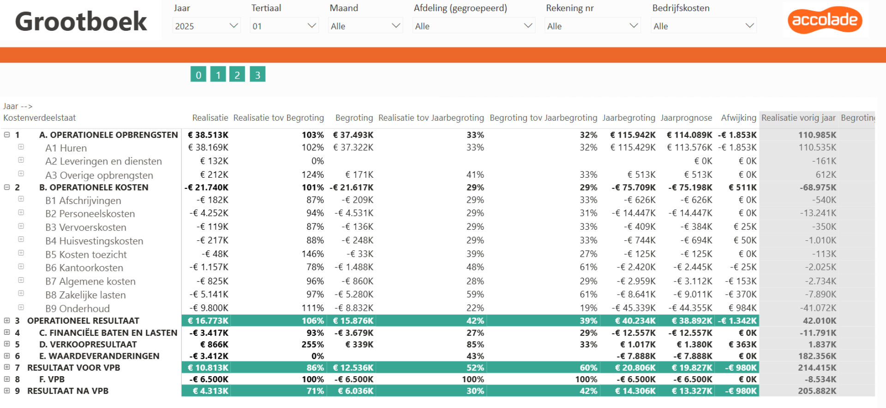Screen dimensions: 886x408
Task: Click the Grootboek page title
Action: click(81, 22)
